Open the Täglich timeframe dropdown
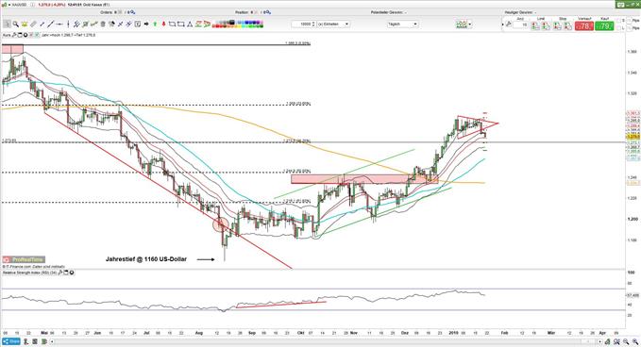The height and width of the screenshot is (347, 641). tap(403, 25)
